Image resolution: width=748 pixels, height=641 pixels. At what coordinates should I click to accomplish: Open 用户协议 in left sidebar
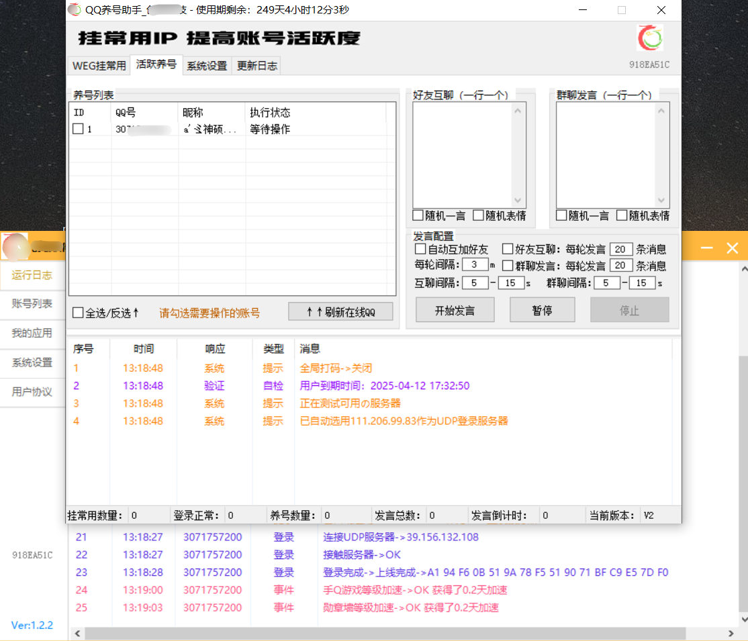[32, 392]
